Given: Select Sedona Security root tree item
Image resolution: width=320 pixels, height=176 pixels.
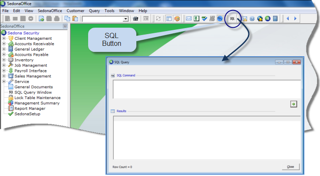Looking at the screenshot, I should (x=23, y=33).
